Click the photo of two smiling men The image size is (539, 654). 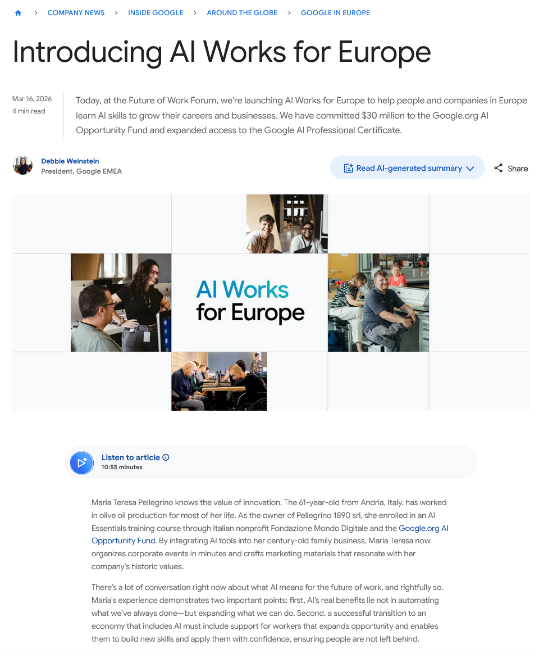(287, 224)
